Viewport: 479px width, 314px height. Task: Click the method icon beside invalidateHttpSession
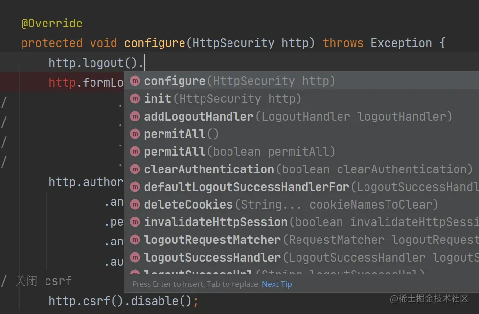pyautogui.click(x=135, y=222)
